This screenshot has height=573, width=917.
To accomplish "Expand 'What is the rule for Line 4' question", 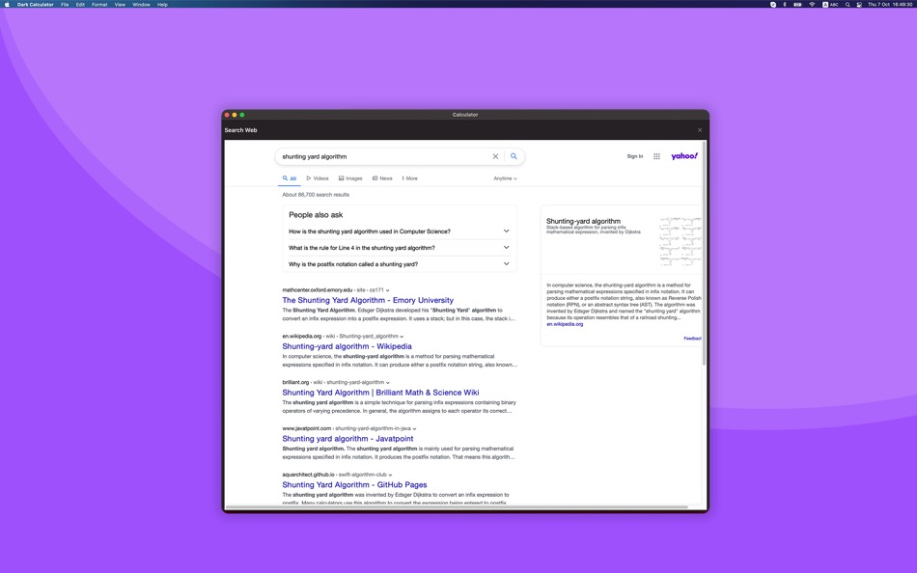I will pyautogui.click(x=400, y=248).
